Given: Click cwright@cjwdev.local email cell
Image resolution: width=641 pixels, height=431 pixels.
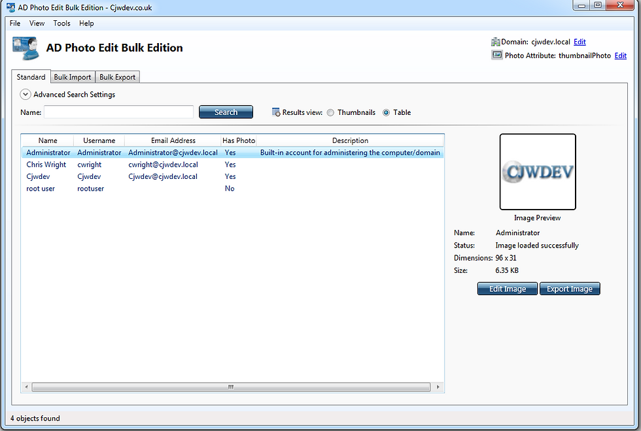Looking at the screenshot, I should [163, 165].
